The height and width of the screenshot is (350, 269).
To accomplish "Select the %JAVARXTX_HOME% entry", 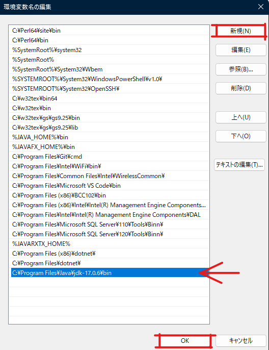I will pos(109,244).
